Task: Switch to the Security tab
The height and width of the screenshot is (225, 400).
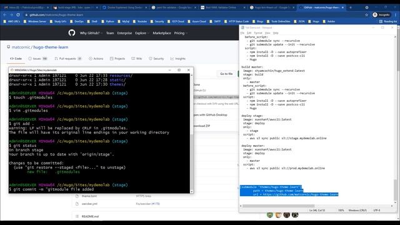Action: click(156, 59)
